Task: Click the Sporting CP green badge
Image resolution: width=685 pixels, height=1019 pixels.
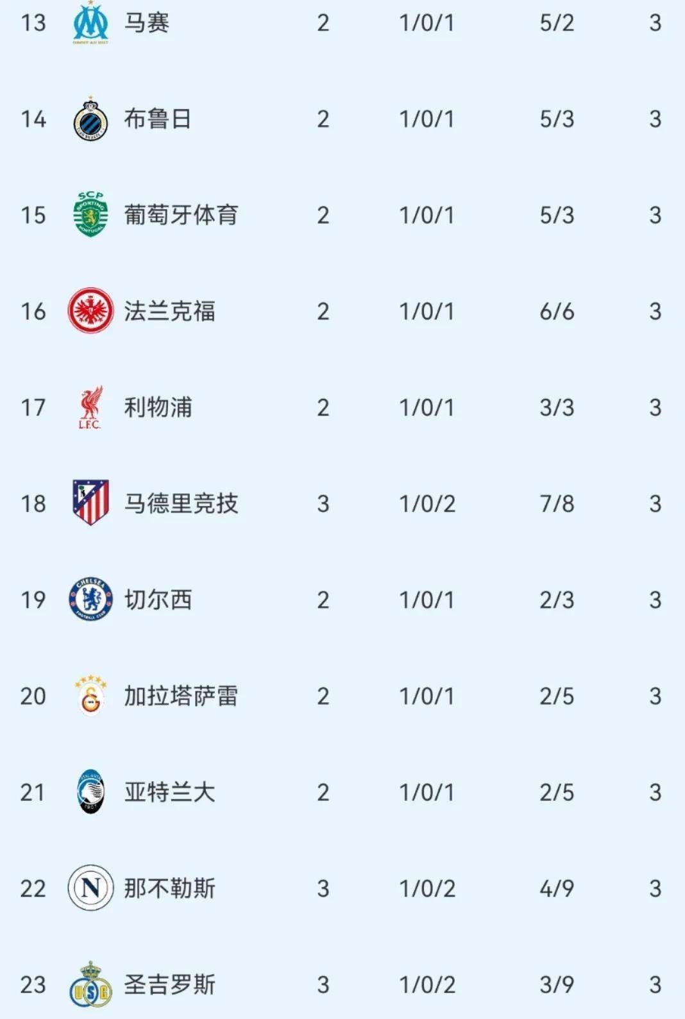Action: coord(90,215)
